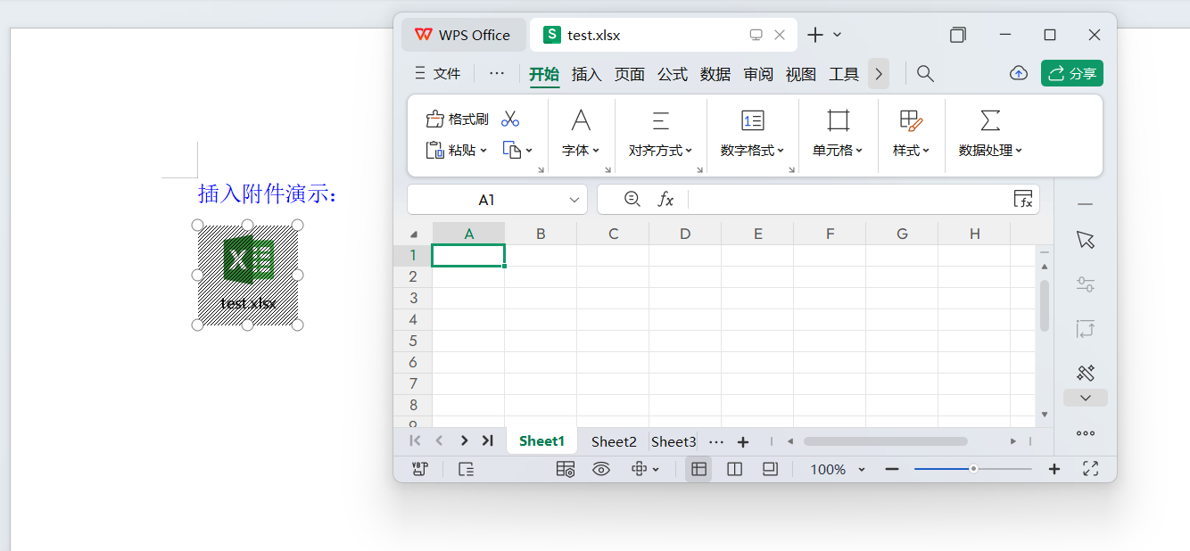Expand the crosshair highlight dropdown in status bar
This screenshot has height=551, width=1190.
pos(657,470)
